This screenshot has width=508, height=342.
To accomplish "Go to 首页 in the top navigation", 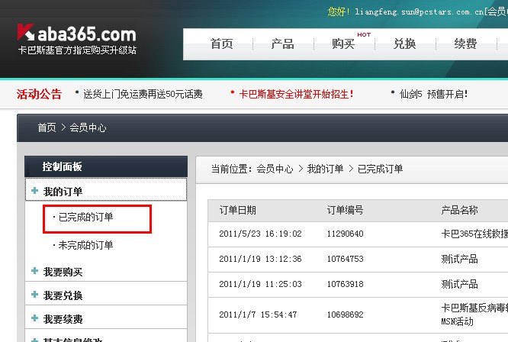I will tap(221, 44).
